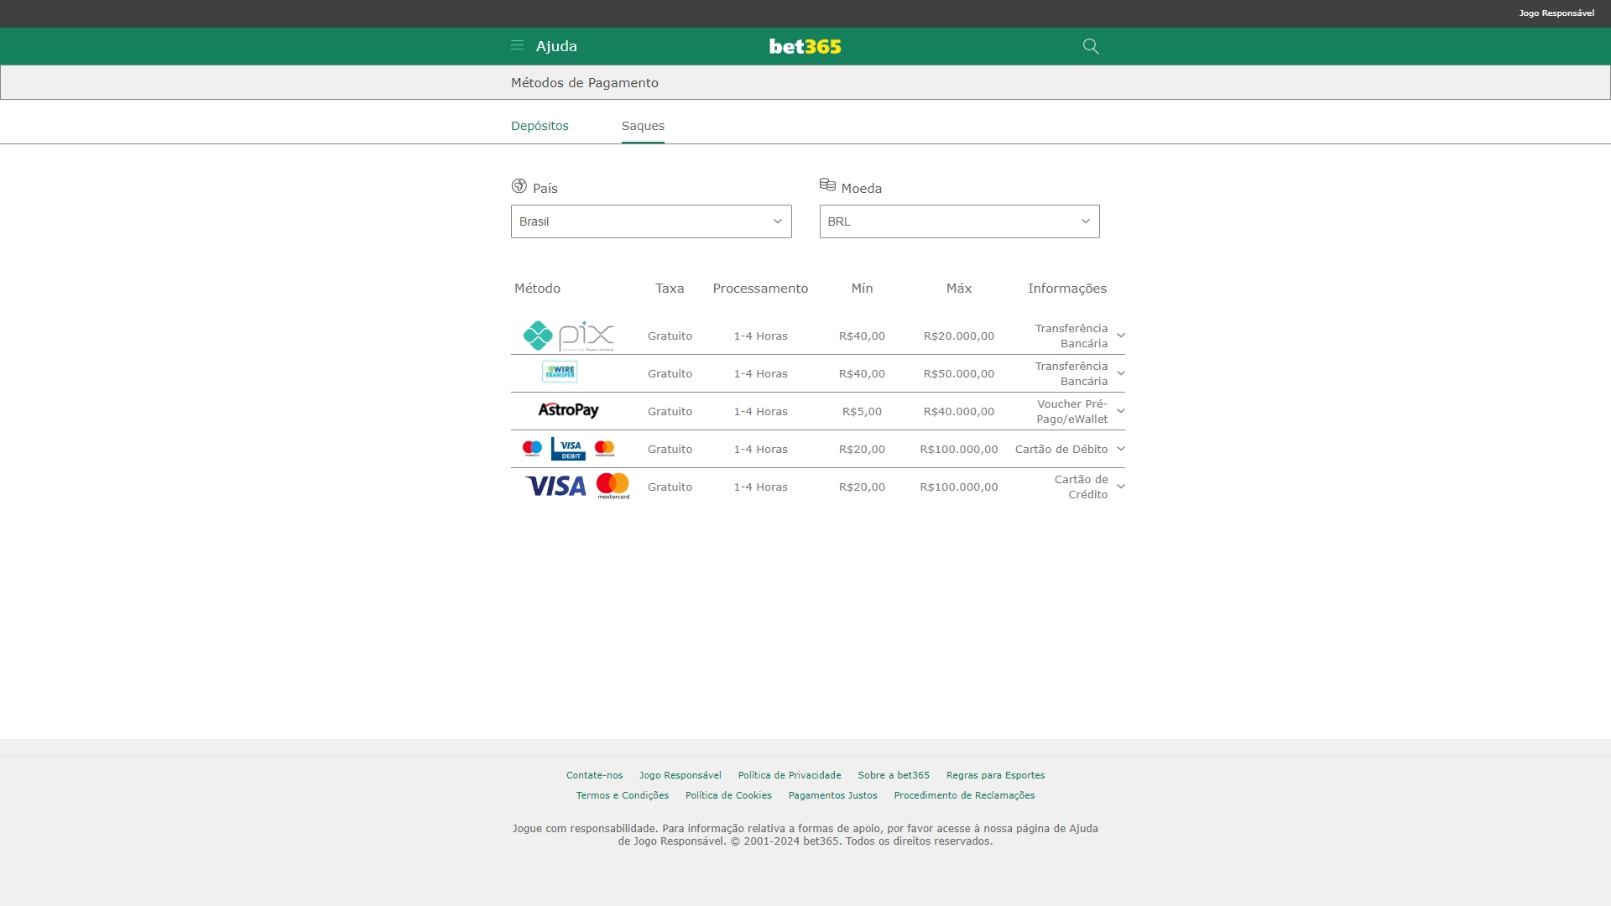Click the R$20.000,00 maximum for Pix
This screenshot has height=906, width=1611.
[959, 336]
